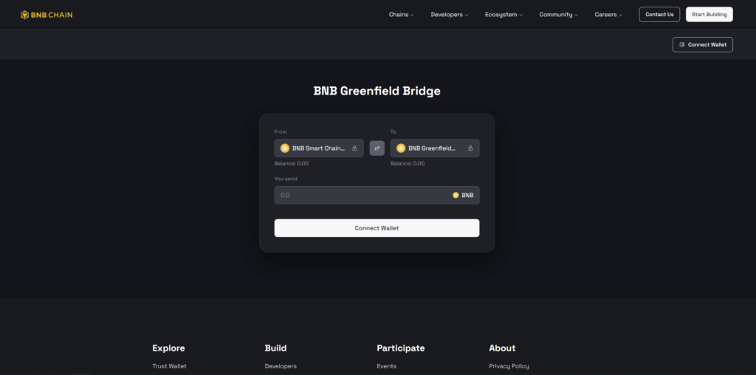Image resolution: width=756 pixels, height=375 pixels.
Task: Click the Start Building button
Action: point(709,15)
